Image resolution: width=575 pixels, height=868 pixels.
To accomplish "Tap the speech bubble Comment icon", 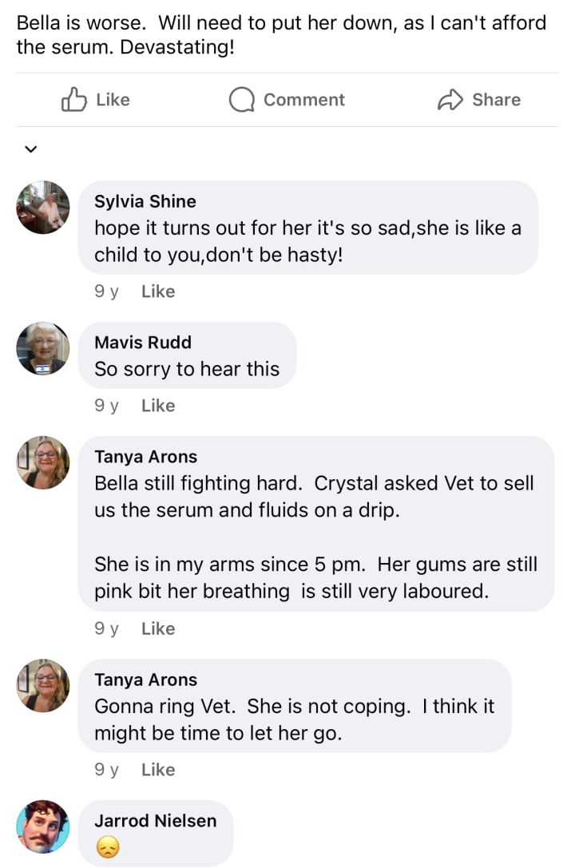I will tap(240, 100).
